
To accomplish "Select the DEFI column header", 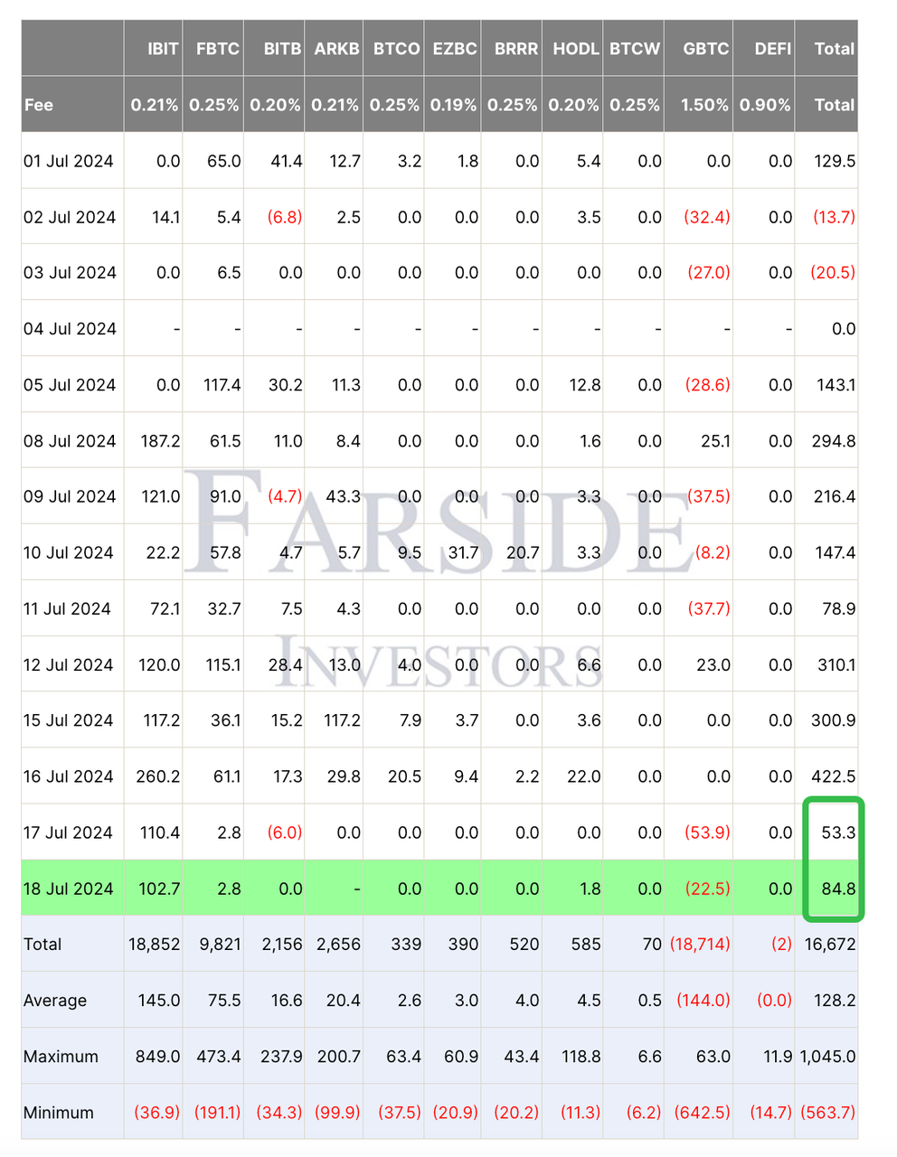I will [773, 49].
